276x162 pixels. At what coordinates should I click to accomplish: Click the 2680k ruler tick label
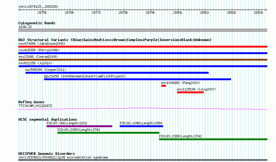tap(178, 12)
